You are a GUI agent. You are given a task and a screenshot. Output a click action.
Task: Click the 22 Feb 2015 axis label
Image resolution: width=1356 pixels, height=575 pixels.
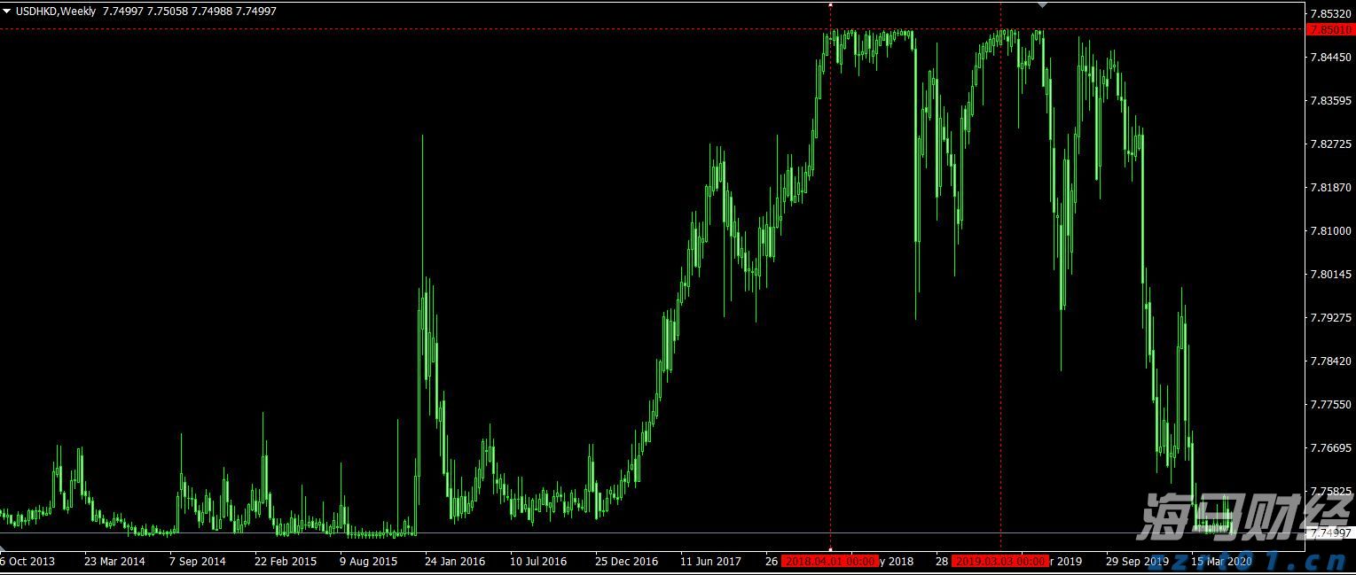click(x=285, y=561)
